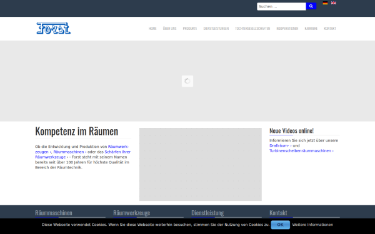
Task: Click the Neue Videos online! heading
Action: tap(291, 130)
